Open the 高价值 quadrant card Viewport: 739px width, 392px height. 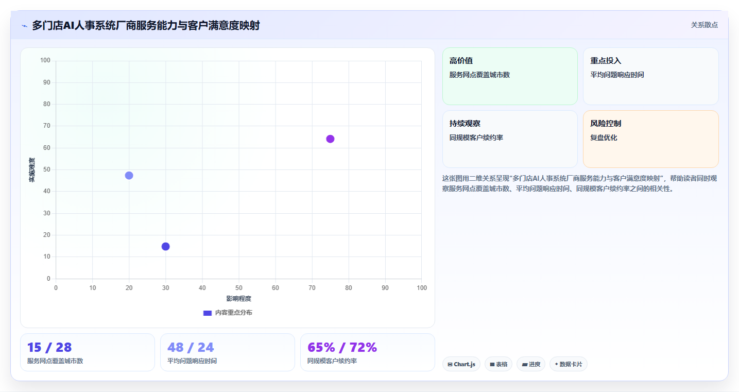pyautogui.click(x=510, y=76)
